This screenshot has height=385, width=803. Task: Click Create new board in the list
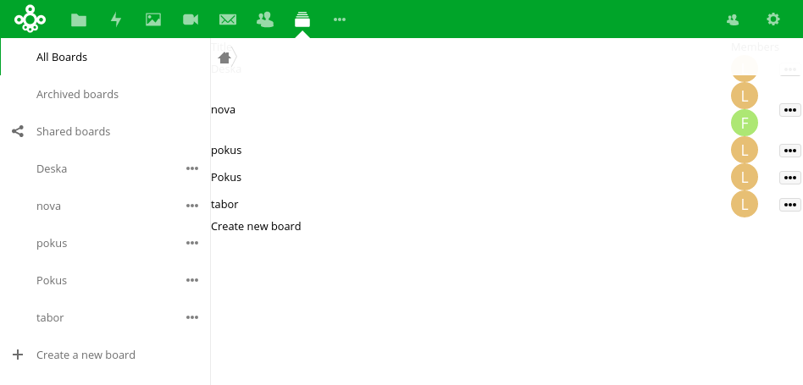(256, 227)
